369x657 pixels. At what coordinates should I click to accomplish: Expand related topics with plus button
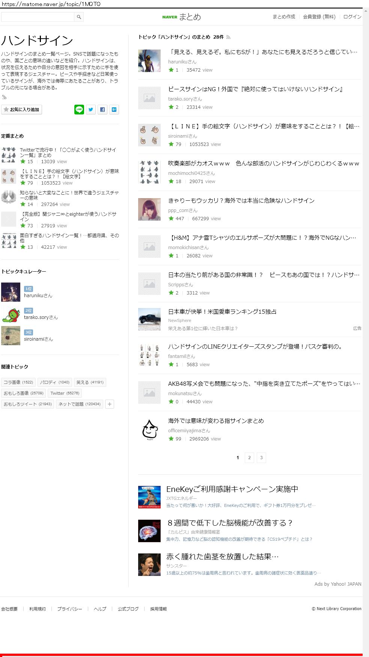coord(110,404)
